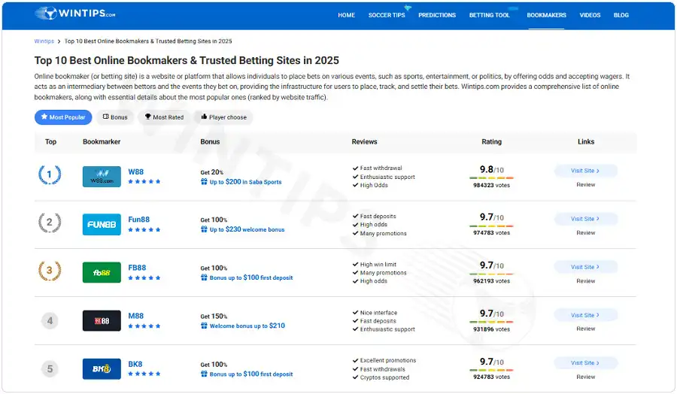Open SOCCER TIPS in navigation
The image size is (677, 394).
(387, 15)
